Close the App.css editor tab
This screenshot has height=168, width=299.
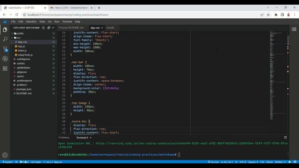click(102, 28)
